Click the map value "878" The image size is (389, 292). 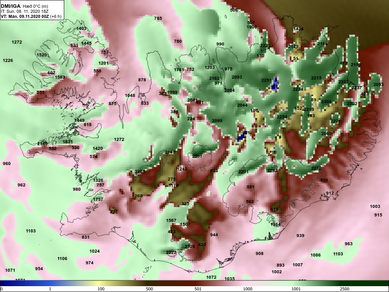pyautogui.click(x=142, y=80)
